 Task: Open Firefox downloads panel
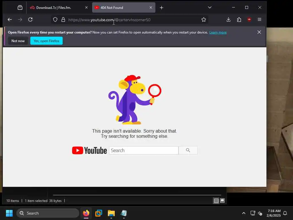point(228,19)
